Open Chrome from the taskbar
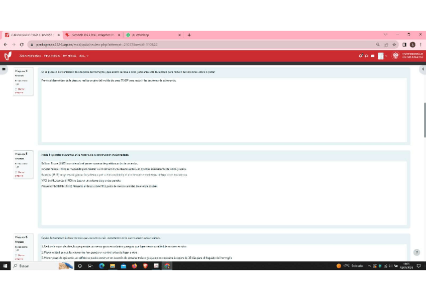 167,266
